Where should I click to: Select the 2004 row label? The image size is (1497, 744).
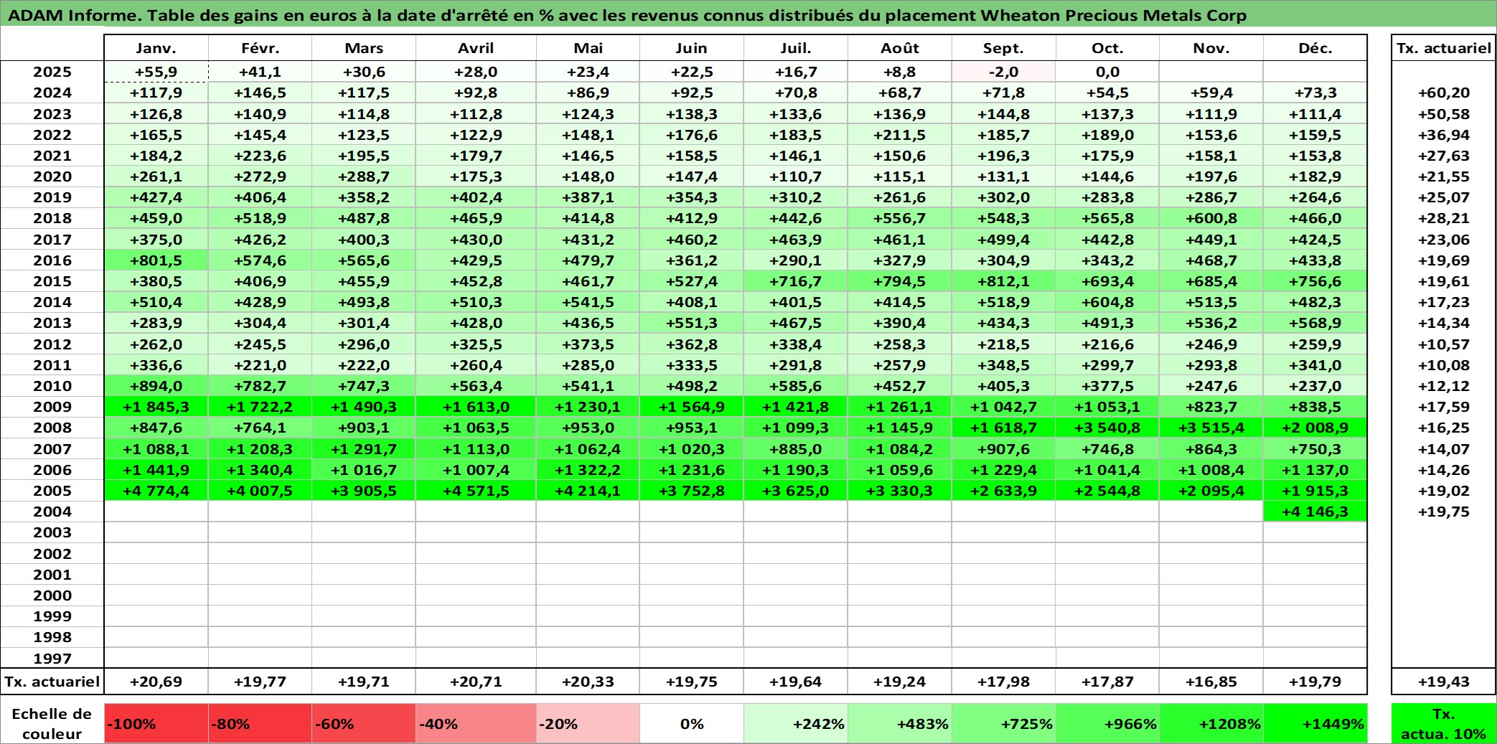click(x=52, y=512)
